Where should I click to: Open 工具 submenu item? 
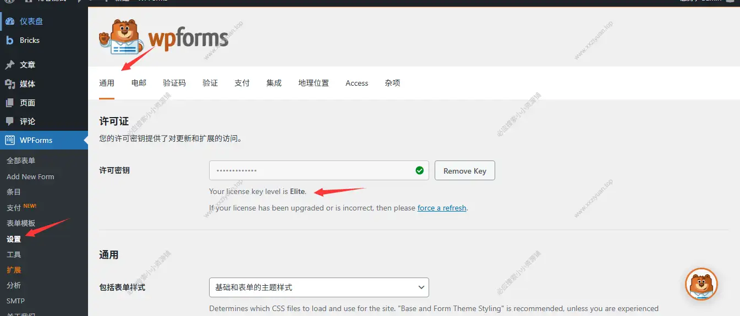(14, 254)
